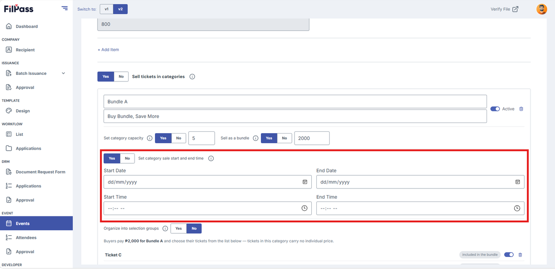
Task: Choose No for Sell as a bundle
Action: pos(284,138)
